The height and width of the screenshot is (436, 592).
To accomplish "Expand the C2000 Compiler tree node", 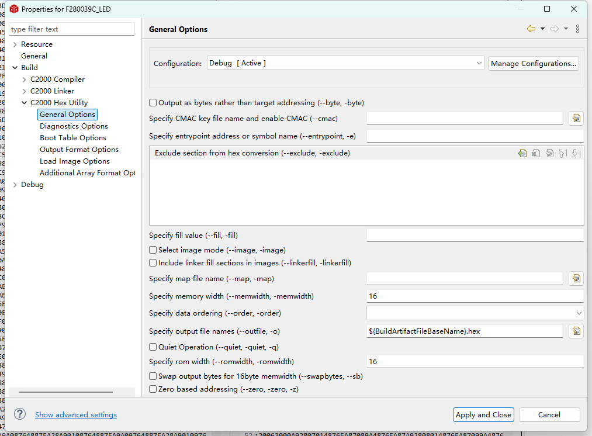I will pos(24,79).
